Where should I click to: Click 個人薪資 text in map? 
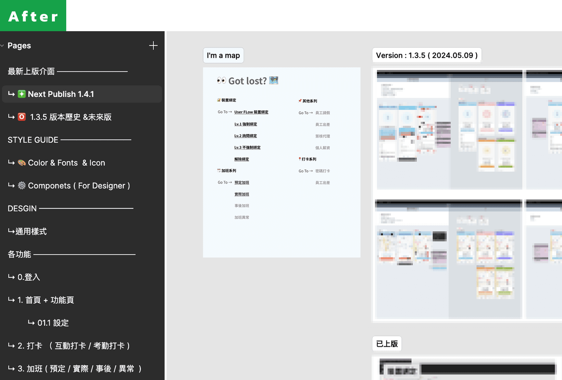[x=323, y=148]
